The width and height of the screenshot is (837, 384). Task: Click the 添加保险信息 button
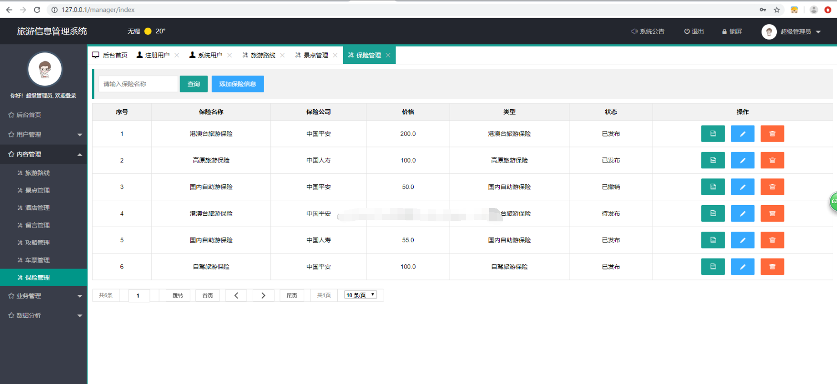point(237,84)
